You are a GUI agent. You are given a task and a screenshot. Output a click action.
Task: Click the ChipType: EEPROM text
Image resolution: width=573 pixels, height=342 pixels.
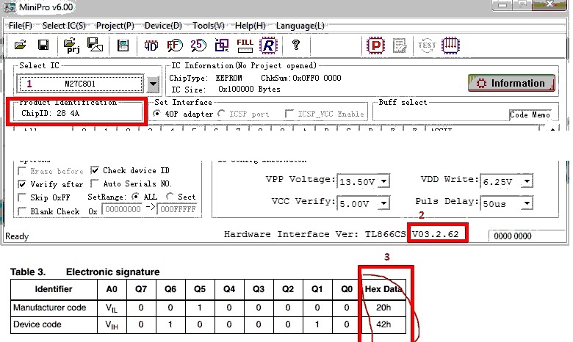(x=206, y=78)
